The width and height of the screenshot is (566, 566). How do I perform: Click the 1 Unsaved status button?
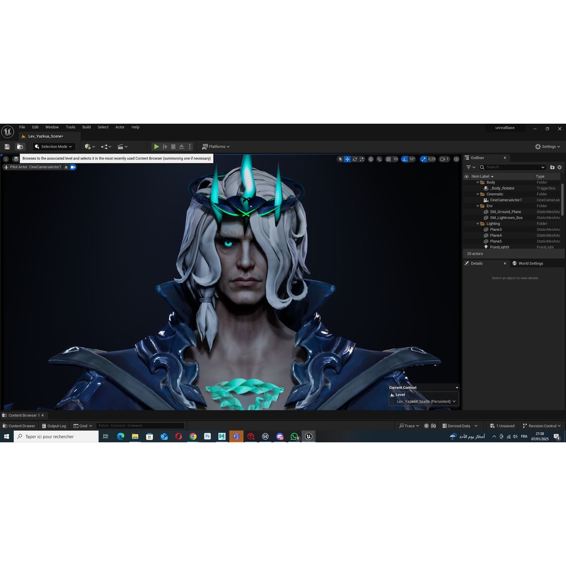(502, 426)
